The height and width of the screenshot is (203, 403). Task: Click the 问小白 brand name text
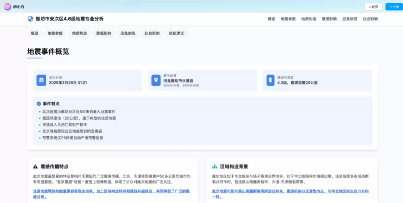tap(18, 7)
